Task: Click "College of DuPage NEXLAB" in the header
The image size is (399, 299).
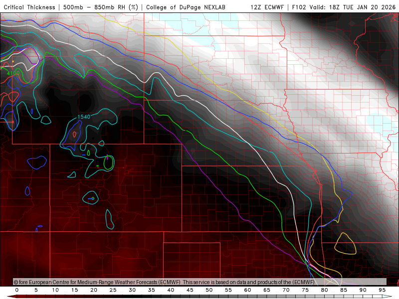Action: pyautogui.click(x=186, y=7)
